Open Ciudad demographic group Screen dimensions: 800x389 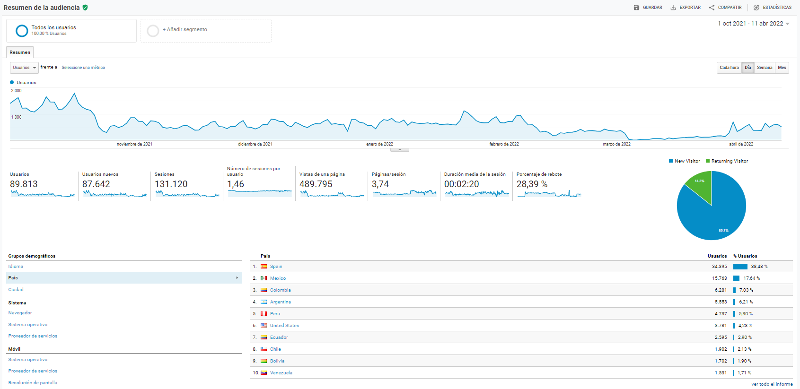pos(16,290)
